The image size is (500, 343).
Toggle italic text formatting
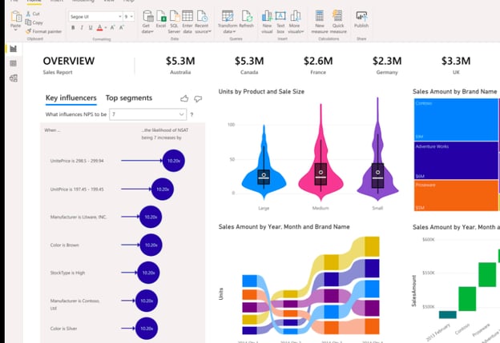82,28
